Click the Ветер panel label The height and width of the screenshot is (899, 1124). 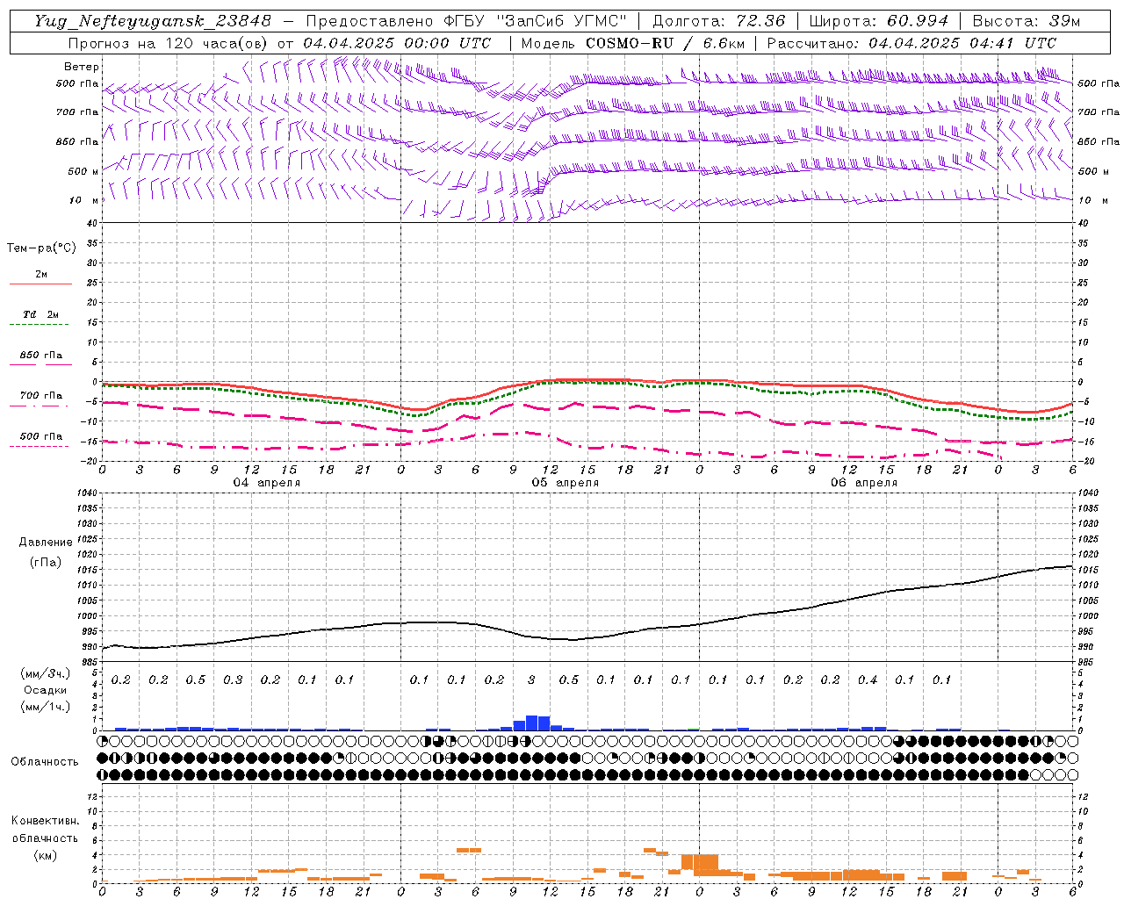[82, 67]
